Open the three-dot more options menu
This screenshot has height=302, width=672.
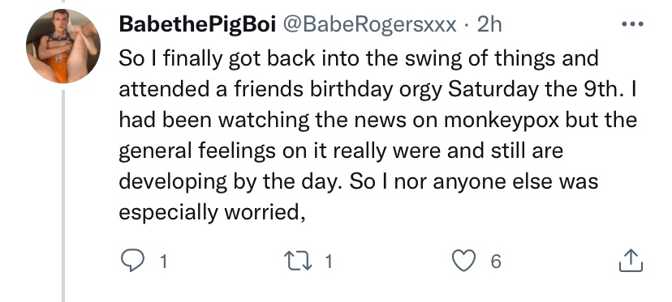click(x=632, y=24)
